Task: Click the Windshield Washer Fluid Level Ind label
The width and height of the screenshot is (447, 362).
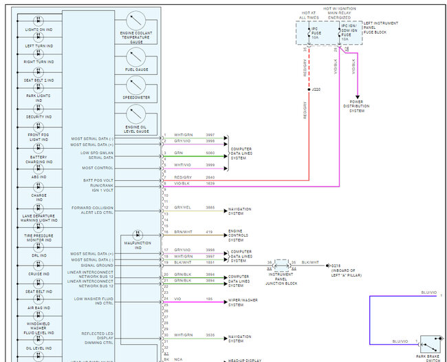Action: (x=39, y=328)
